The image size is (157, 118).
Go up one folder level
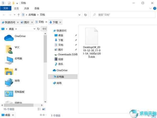pos(19,15)
